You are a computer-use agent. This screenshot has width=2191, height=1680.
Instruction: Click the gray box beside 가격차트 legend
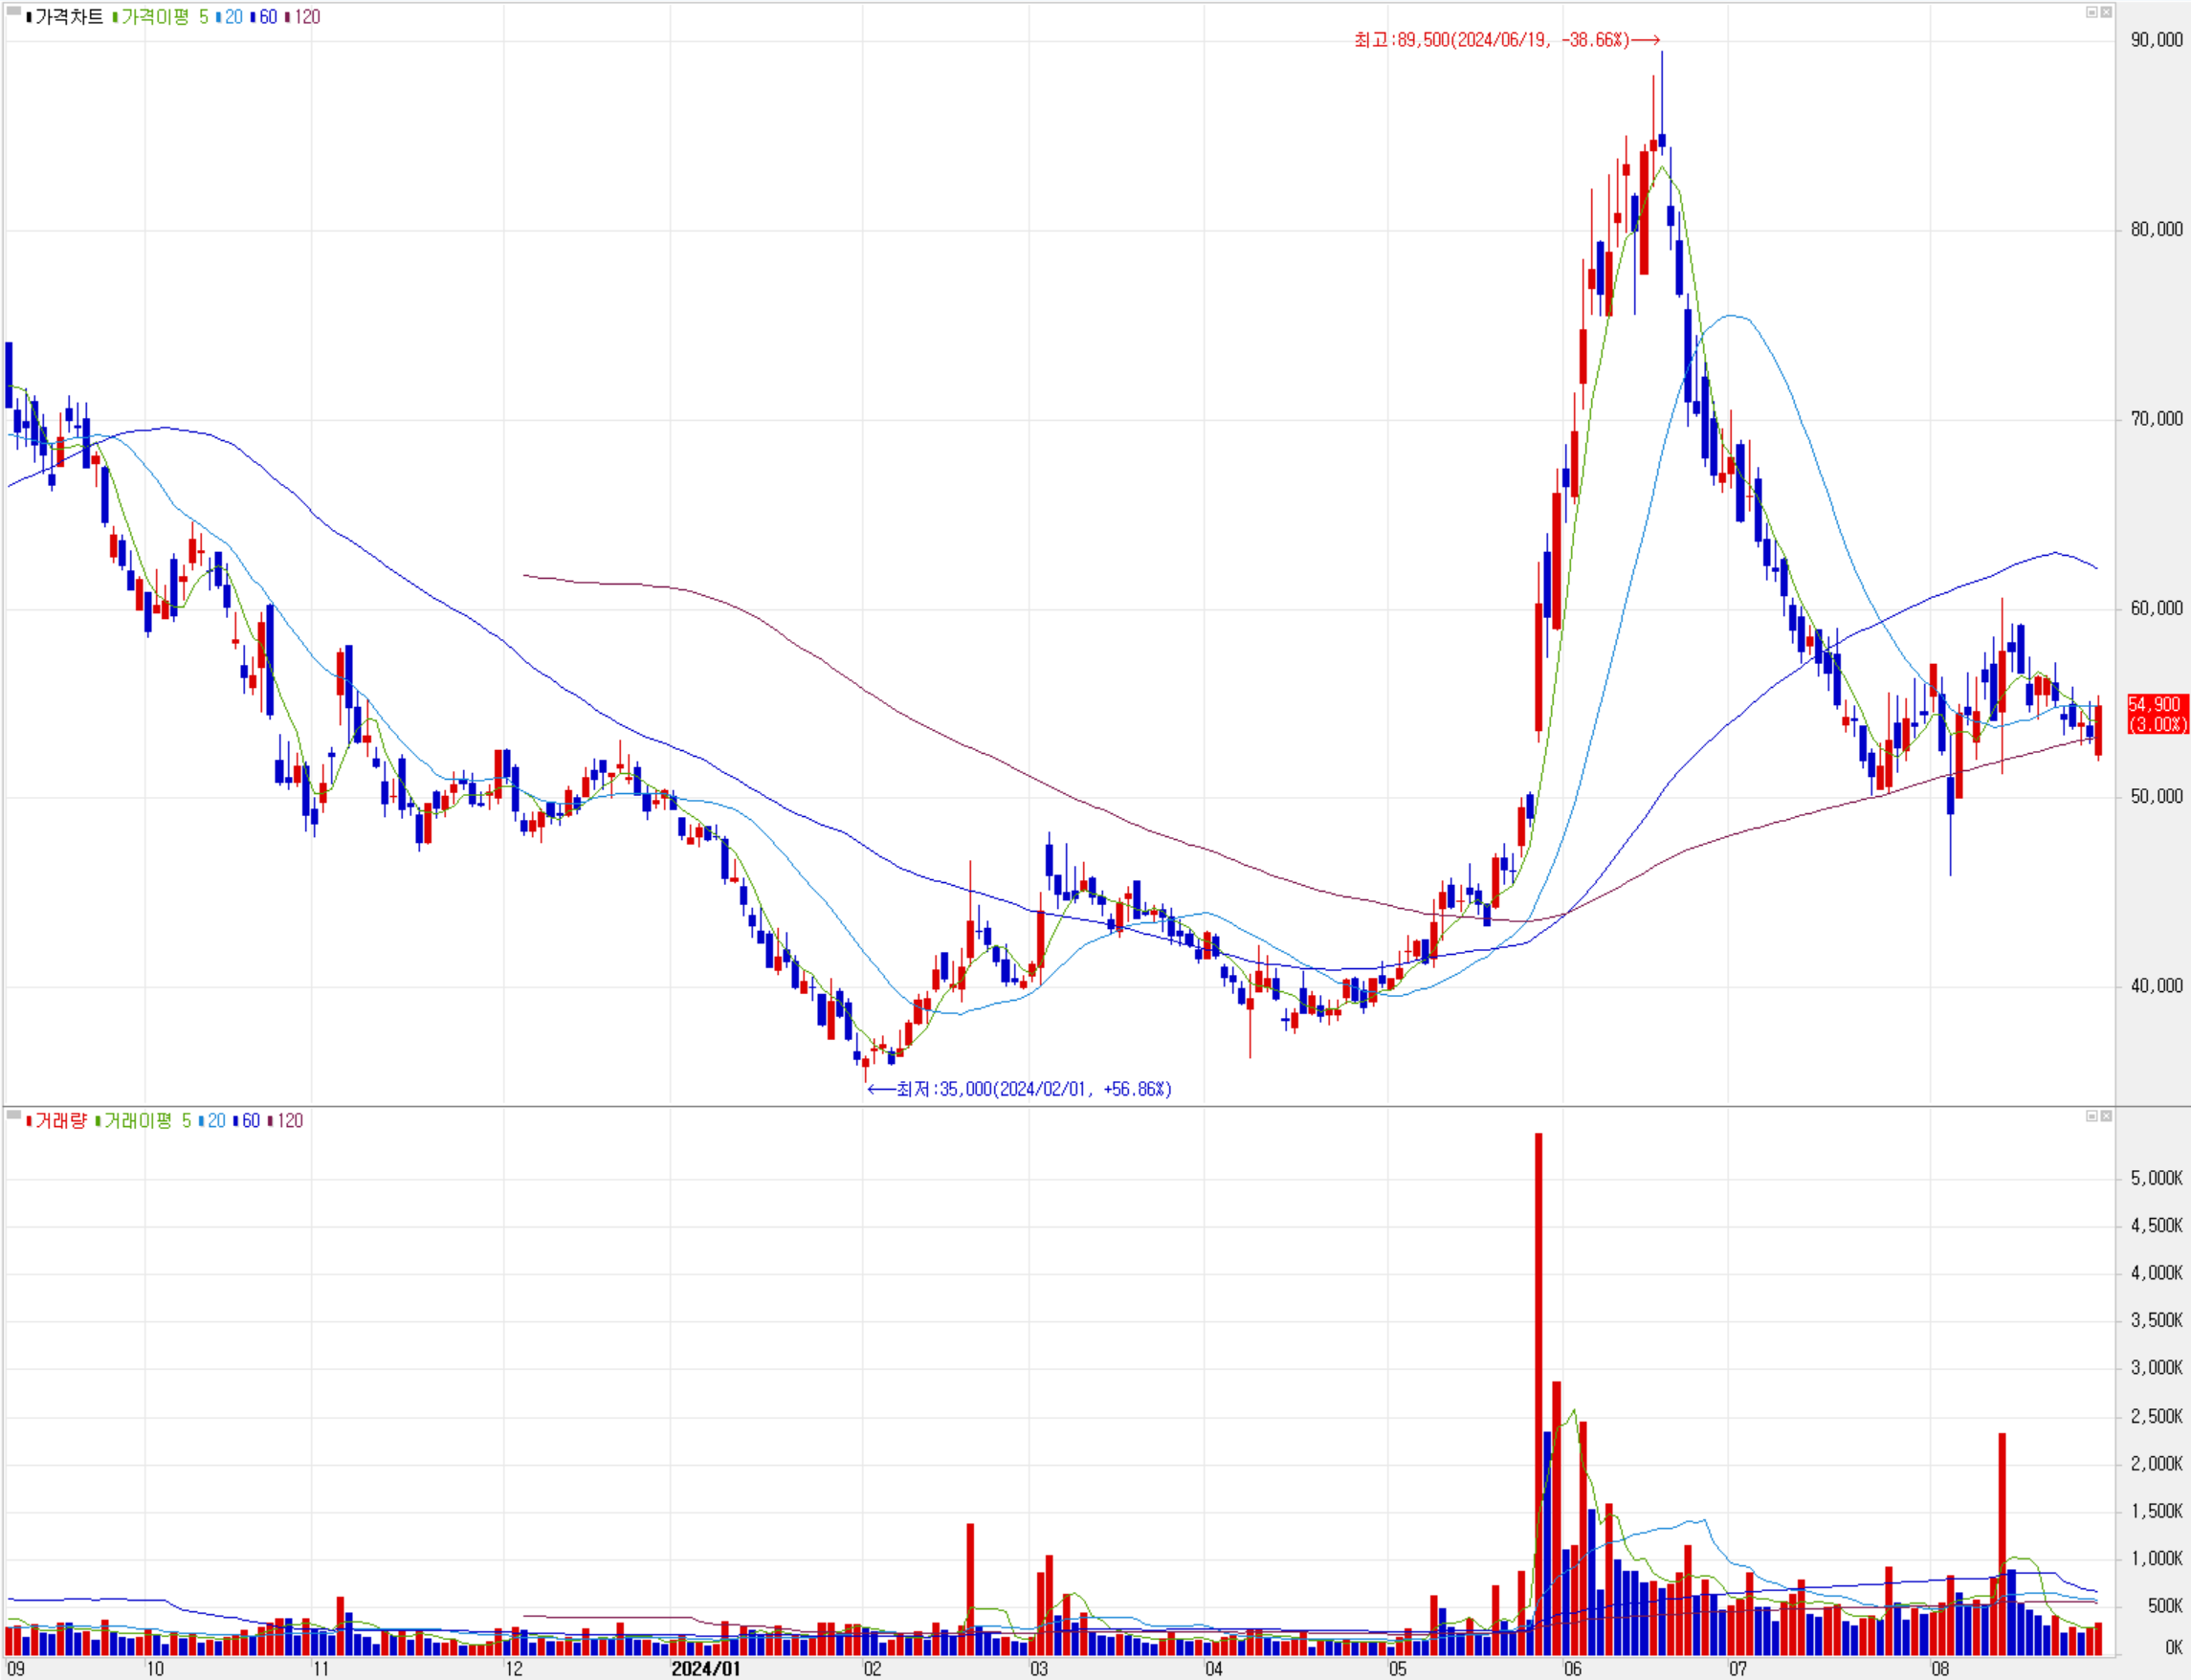[13, 12]
